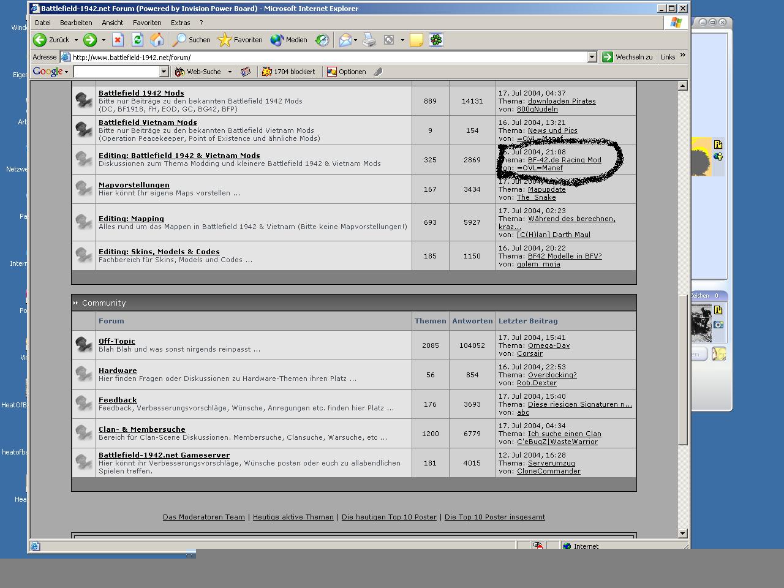
Task: Click in the Google toolbar search field
Action: 116,72
